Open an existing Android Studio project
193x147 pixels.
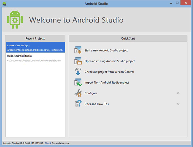pos(109,61)
